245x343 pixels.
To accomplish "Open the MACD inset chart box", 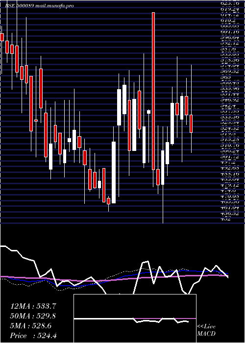I will coord(135,318).
